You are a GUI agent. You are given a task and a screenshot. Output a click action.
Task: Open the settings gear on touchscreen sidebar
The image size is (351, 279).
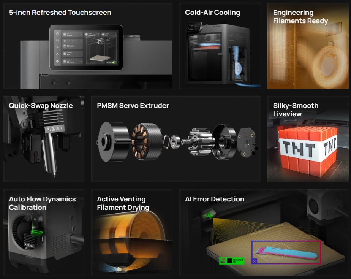(x=57, y=54)
